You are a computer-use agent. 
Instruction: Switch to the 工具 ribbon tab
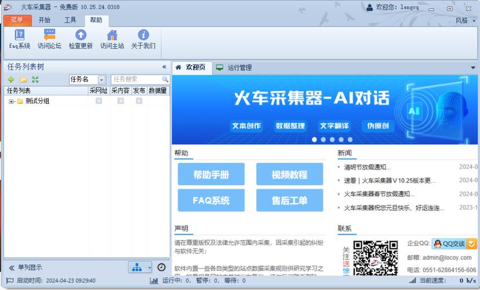point(70,20)
